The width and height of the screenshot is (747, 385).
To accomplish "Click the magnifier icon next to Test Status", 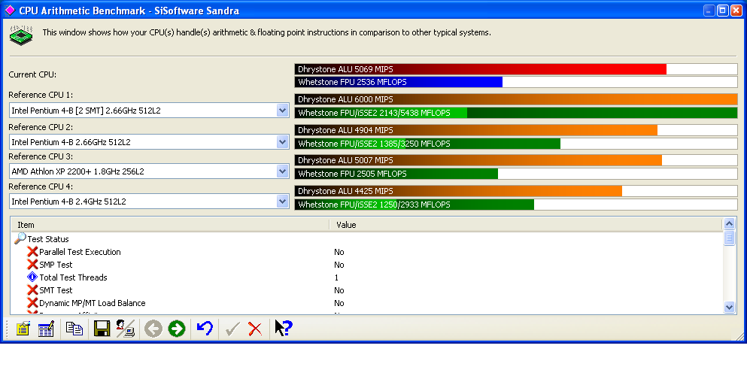I will (x=20, y=238).
